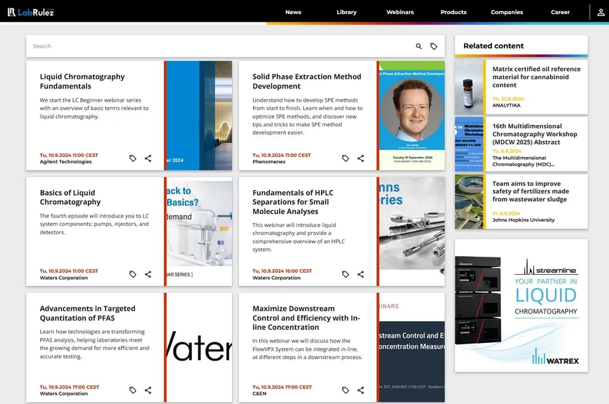Open the News menu
The height and width of the screenshot is (404, 609).
pyautogui.click(x=293, y=12)
